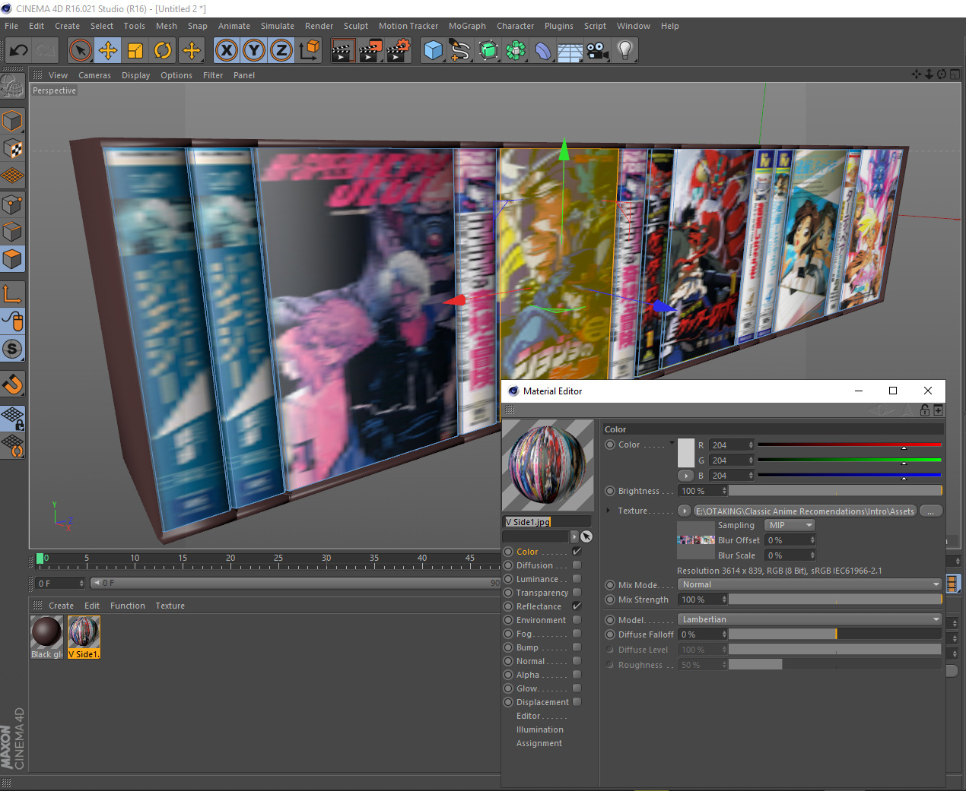This screenshot has height=791, width=966.
Task: Expand color chooser arrow below swatch
Action: tap(686, 476)
